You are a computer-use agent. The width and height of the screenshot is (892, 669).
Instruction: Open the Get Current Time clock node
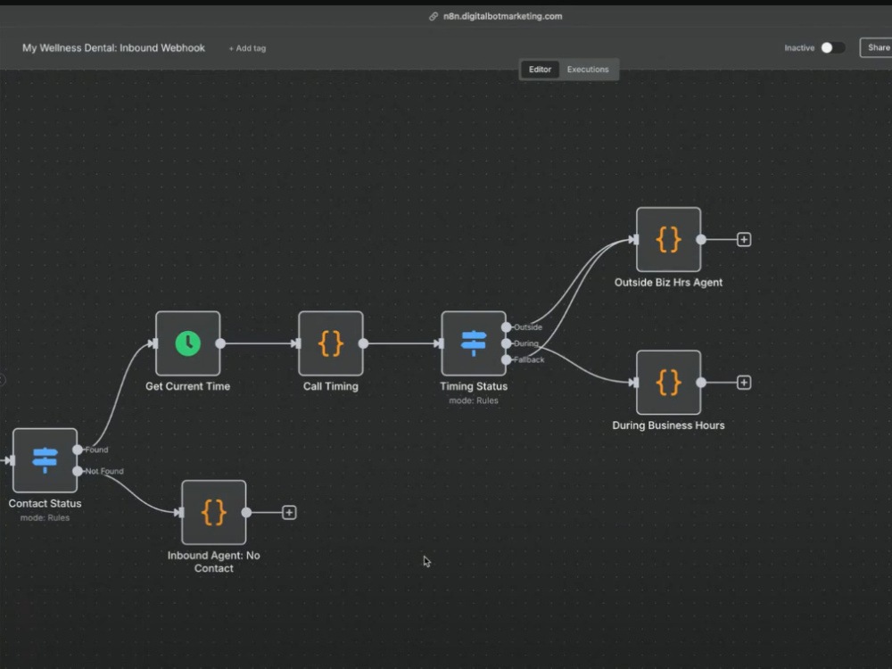tap(187, 343)
